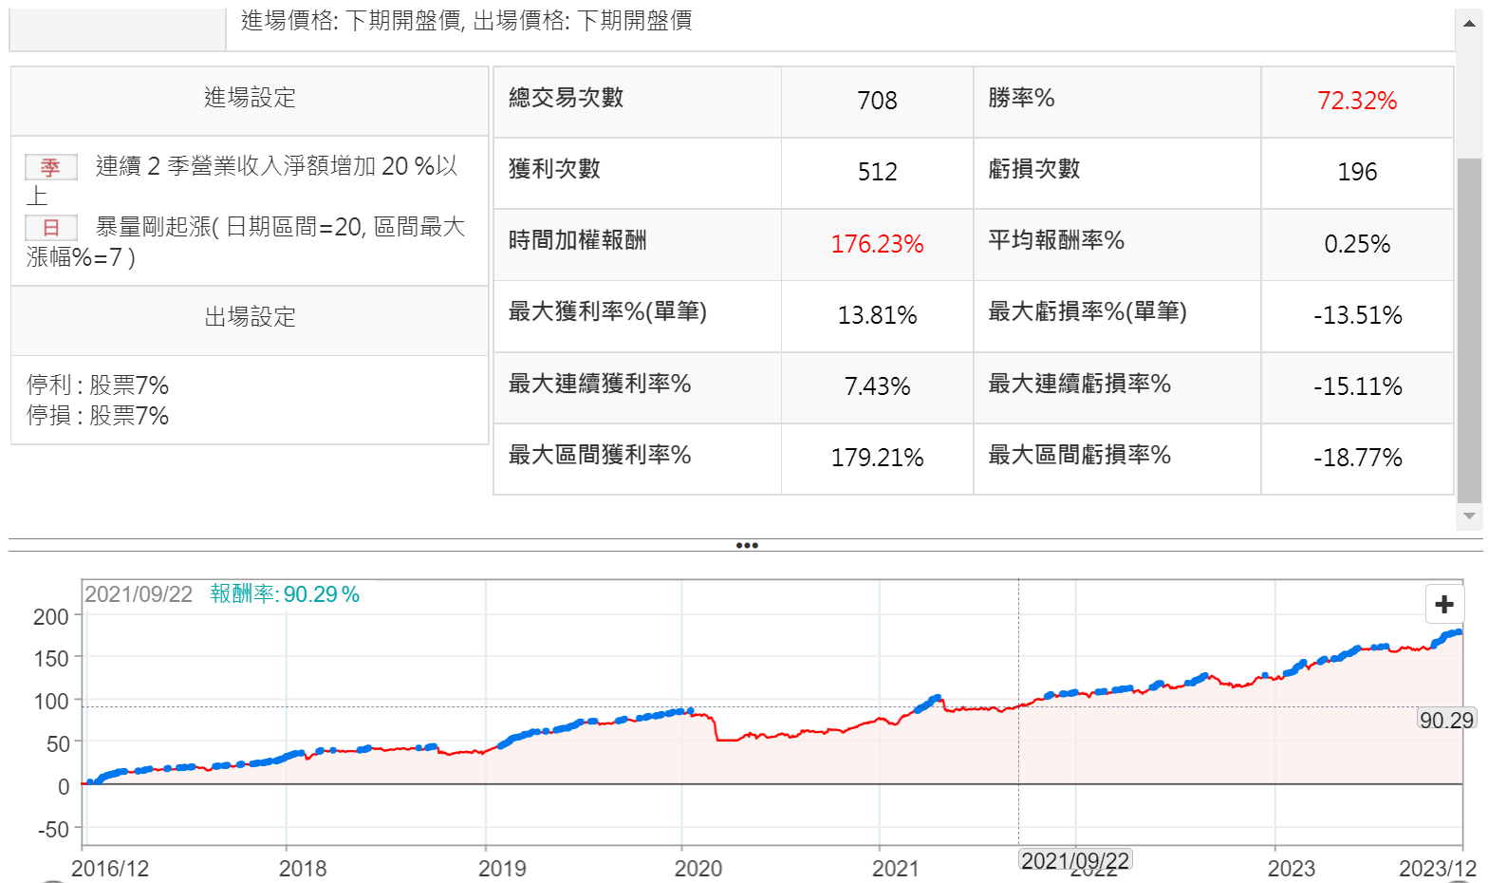Viewport: 1488px width, 883px height.
Task: Click the 停損 : 股票7% setting
Action: click(x=98, y=416)
